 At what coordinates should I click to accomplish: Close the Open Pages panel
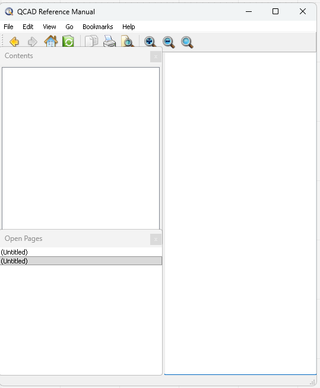pyautogui.click(x=156, y=239)
